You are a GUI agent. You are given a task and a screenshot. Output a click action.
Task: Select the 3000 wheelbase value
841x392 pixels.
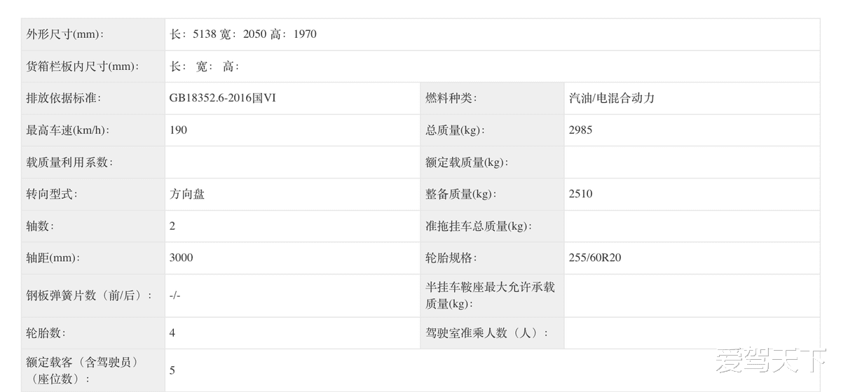tap(181, 258)
